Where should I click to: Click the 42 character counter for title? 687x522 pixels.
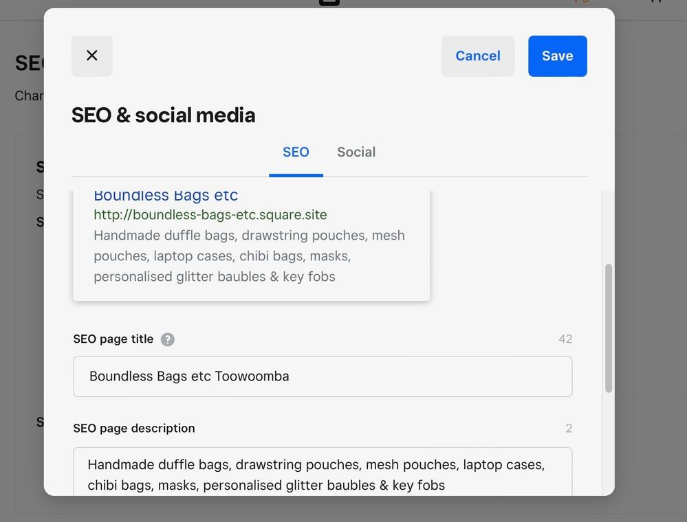point(565,339)
